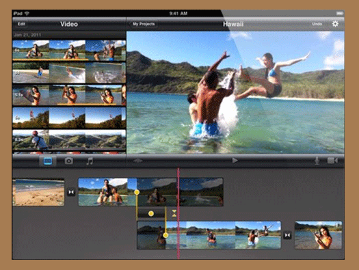Tap yellow trim handle on lower clip
Viewport: 359px width, 270px height.
tap(165, 235)
